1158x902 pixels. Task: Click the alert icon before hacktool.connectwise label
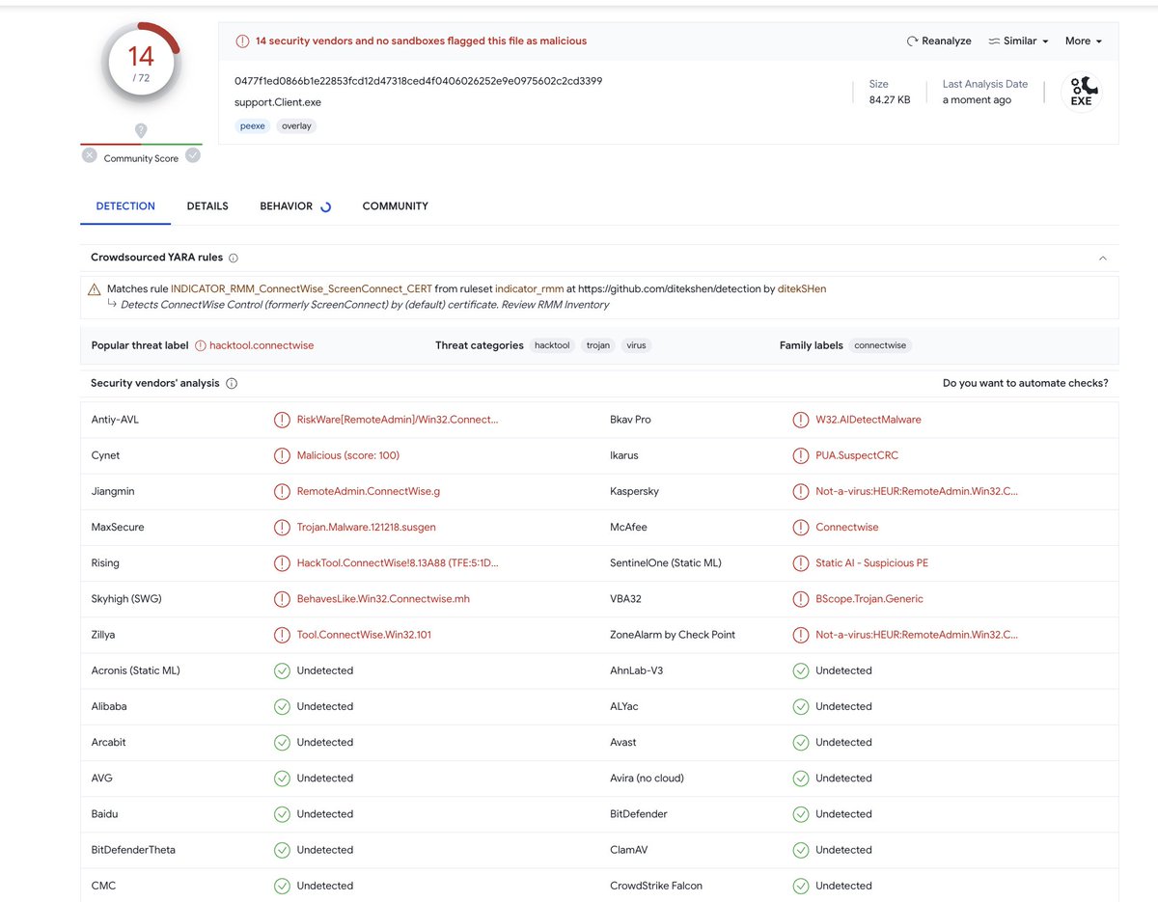tap(201, 345)
